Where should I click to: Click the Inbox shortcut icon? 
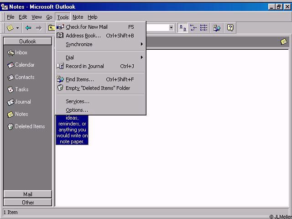pyautogui.click(x=11, y=53)
